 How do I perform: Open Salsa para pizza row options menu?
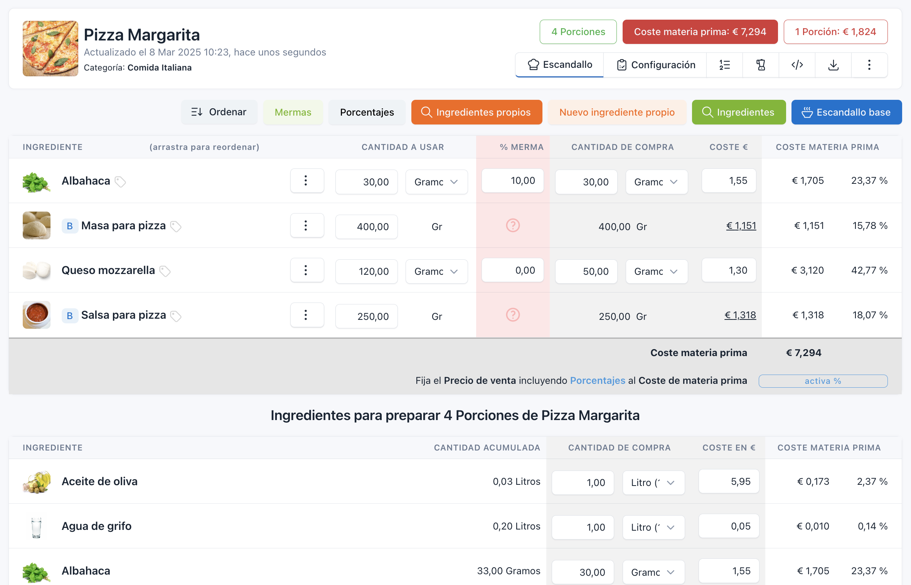click(x=307, y=315)
